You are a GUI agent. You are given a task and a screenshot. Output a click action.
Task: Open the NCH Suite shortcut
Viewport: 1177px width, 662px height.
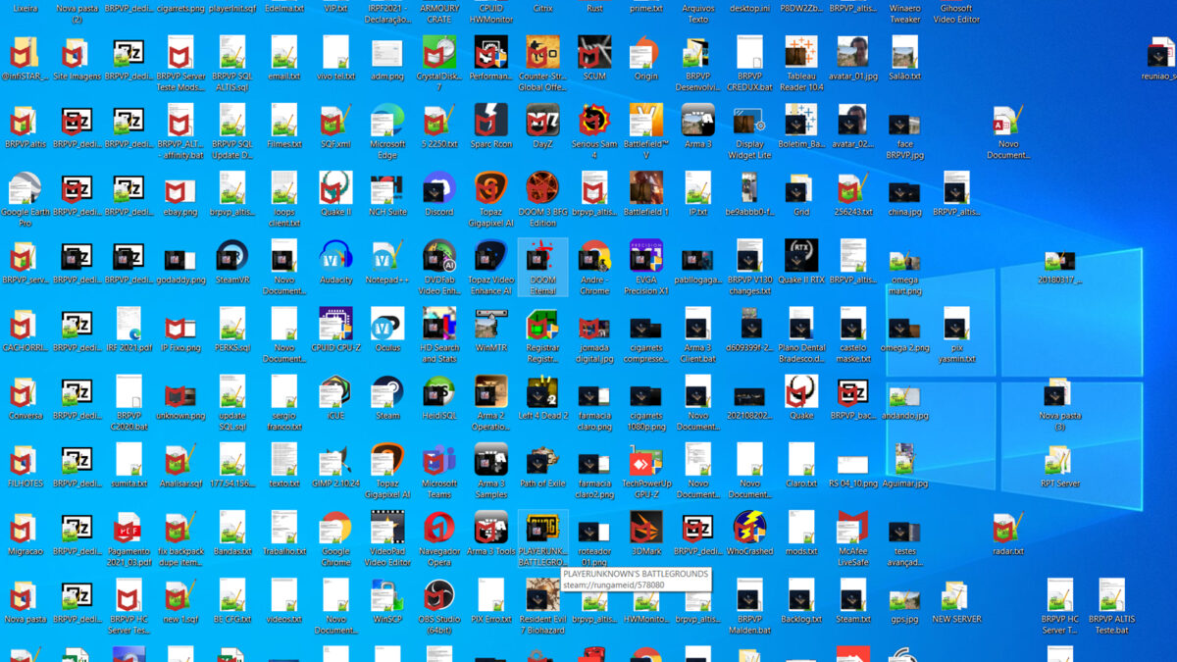pos(387,188)
